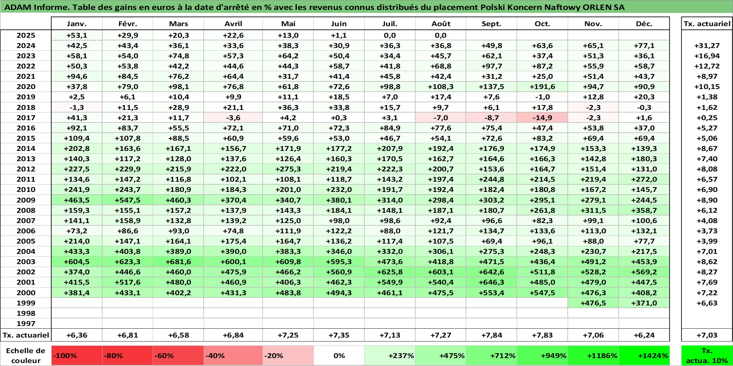Click the -20% pink color scale swatch
733x366 pixels.
[x=288, y=356]
